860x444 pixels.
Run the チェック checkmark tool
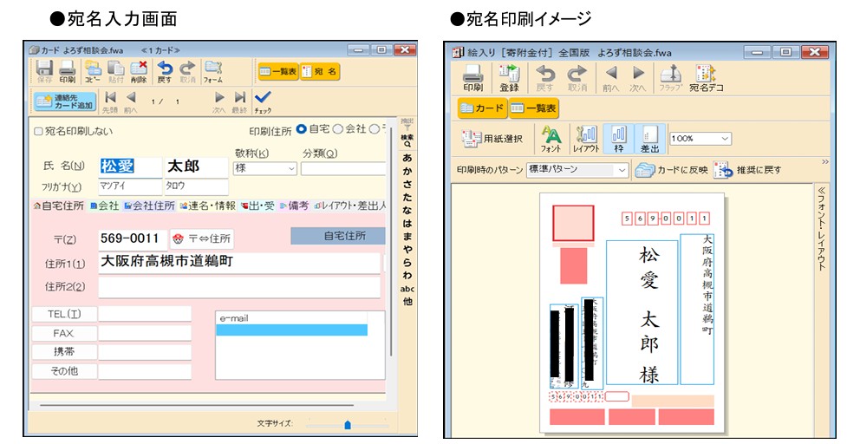(x=263, y=99)
